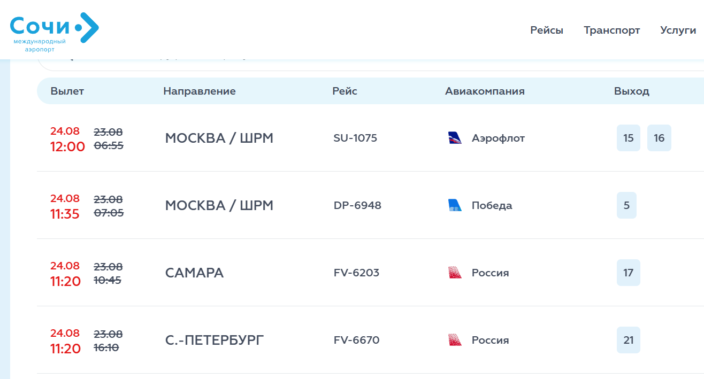
Task: Select gate 16 badge
Action: coord(659,138)
